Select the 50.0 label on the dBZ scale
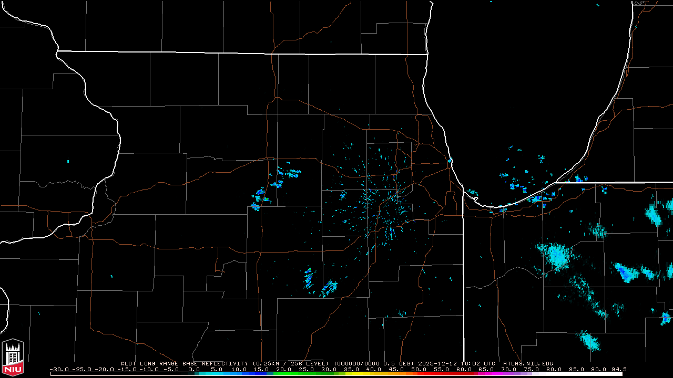 click(419, 369)
